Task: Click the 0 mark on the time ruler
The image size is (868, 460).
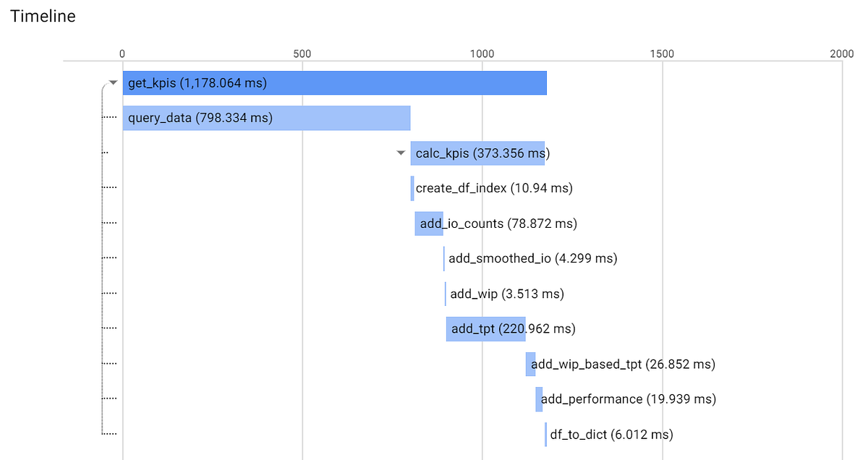Action: pos(122,53)
